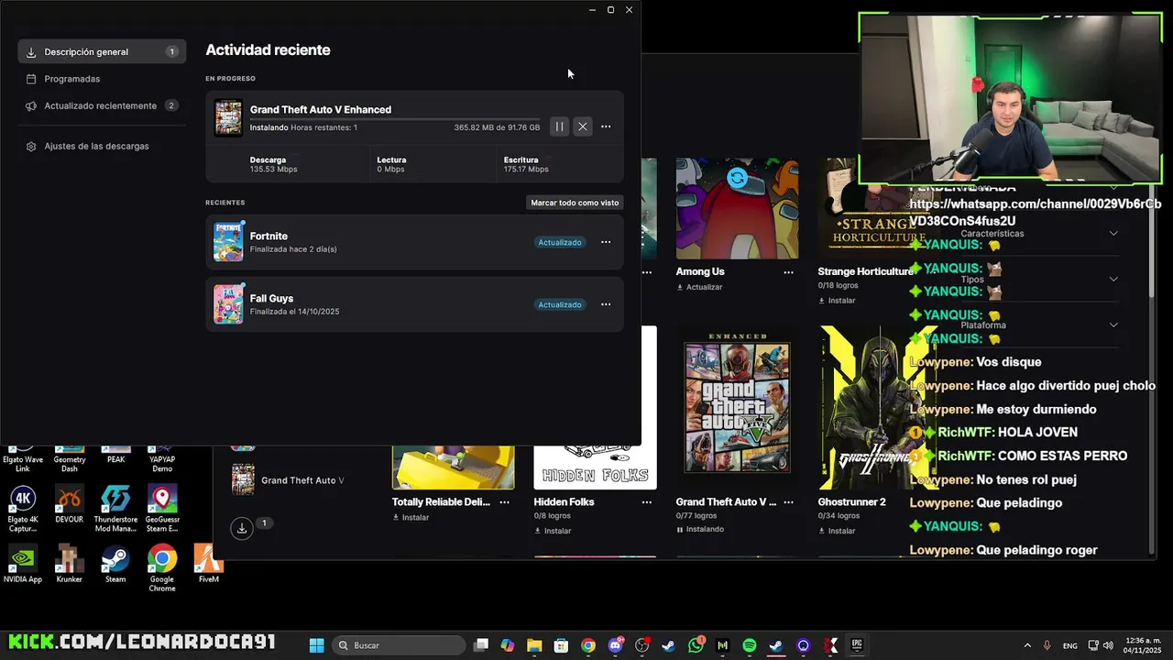Click the Grand Theft Auto V library cover
1173x660 pixels.
(x=737, y=408)
